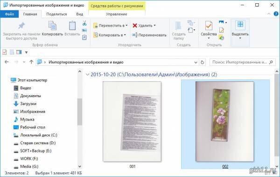Image resolution: width=280 pixels, height=177 pixels.
Task: Open dropdown of Open icon in Открыть group
Action: click(226, 22)
